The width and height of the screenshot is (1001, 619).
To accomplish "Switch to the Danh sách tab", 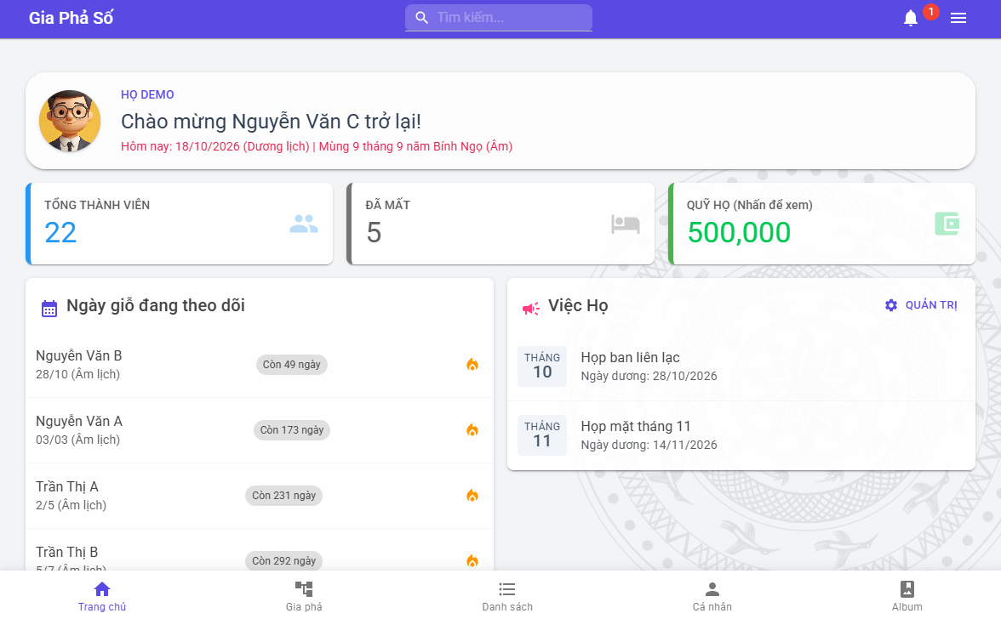I will [x=507, y=595].
